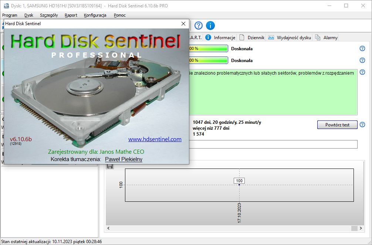This screenshot has width=372, height=245.
Task: Open the Raport menu
Action: 71,15
